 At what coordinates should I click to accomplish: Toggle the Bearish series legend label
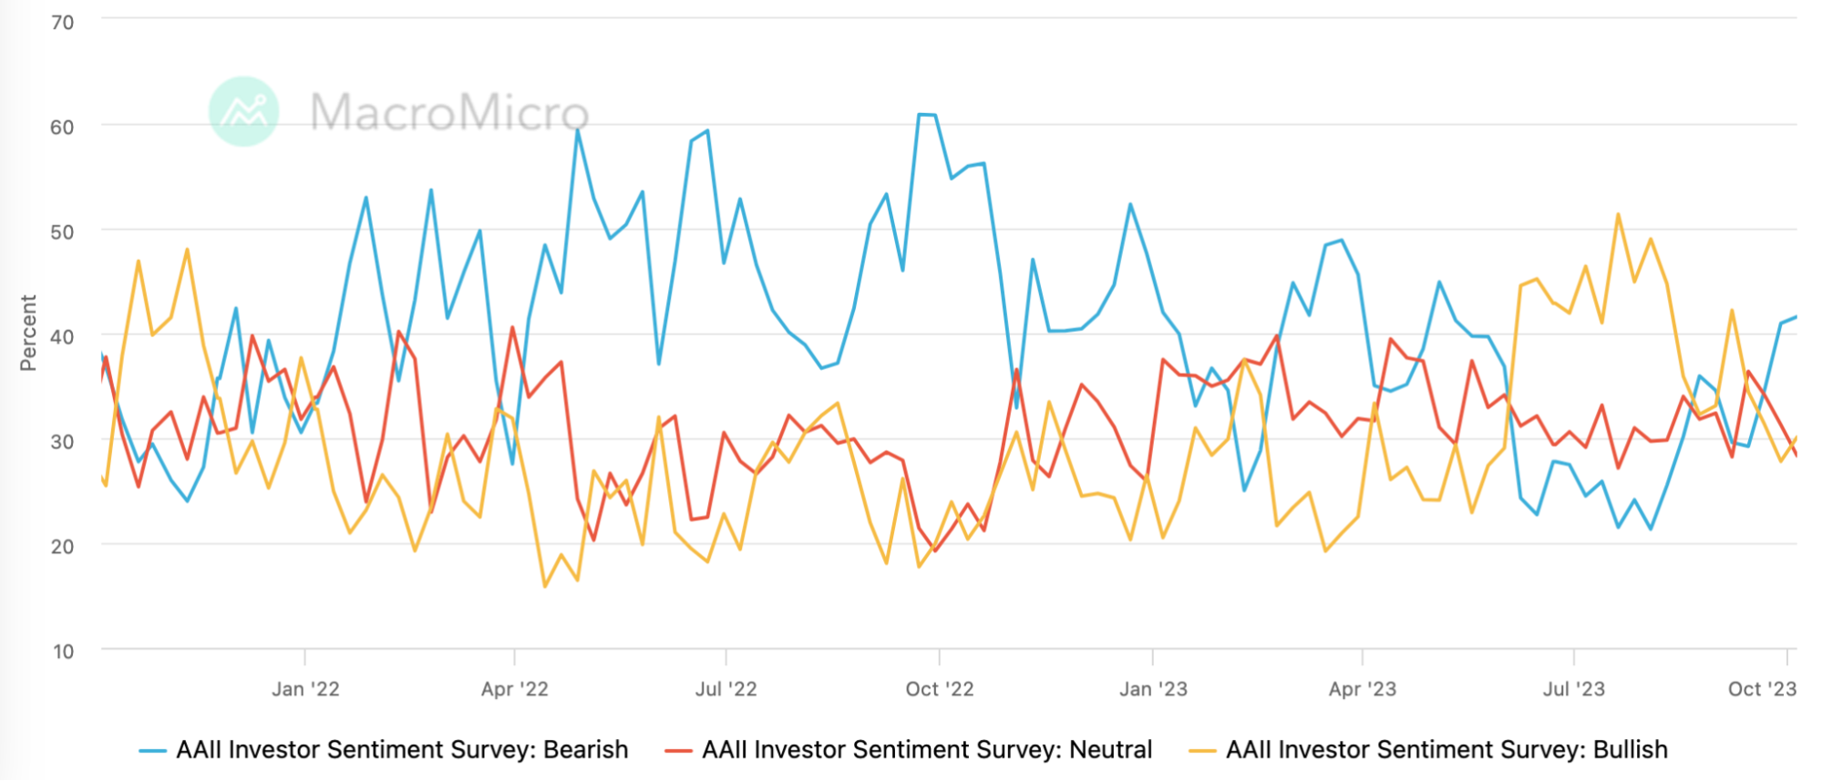402,749
